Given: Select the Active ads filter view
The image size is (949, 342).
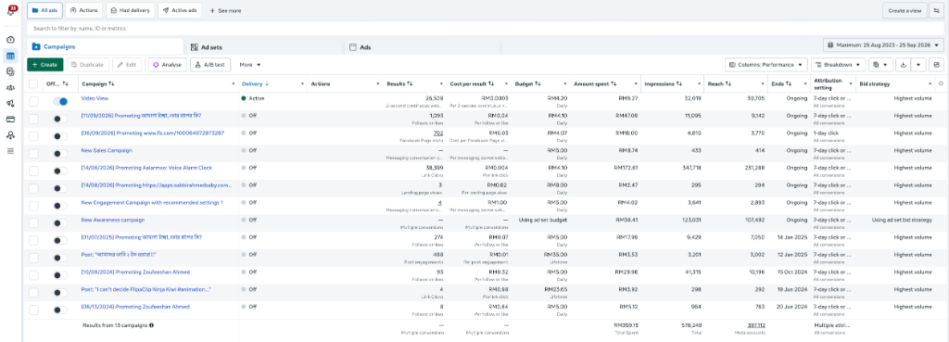Looking at the screenshot, I should (180, 11).
